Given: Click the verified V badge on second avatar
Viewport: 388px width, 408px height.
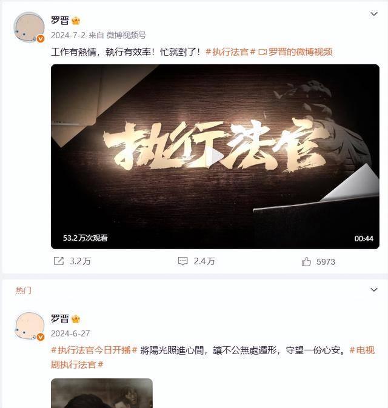Looking at the screenshot, I should click(41, 337).
